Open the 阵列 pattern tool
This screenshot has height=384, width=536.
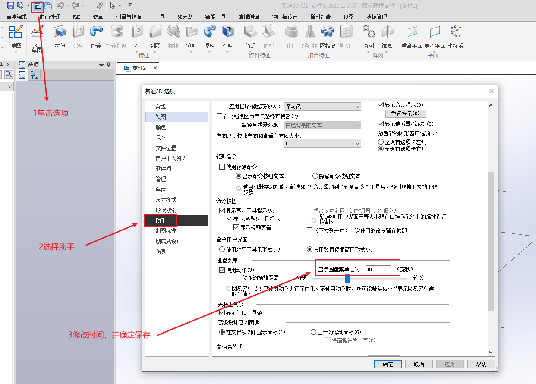click(369, 37)
